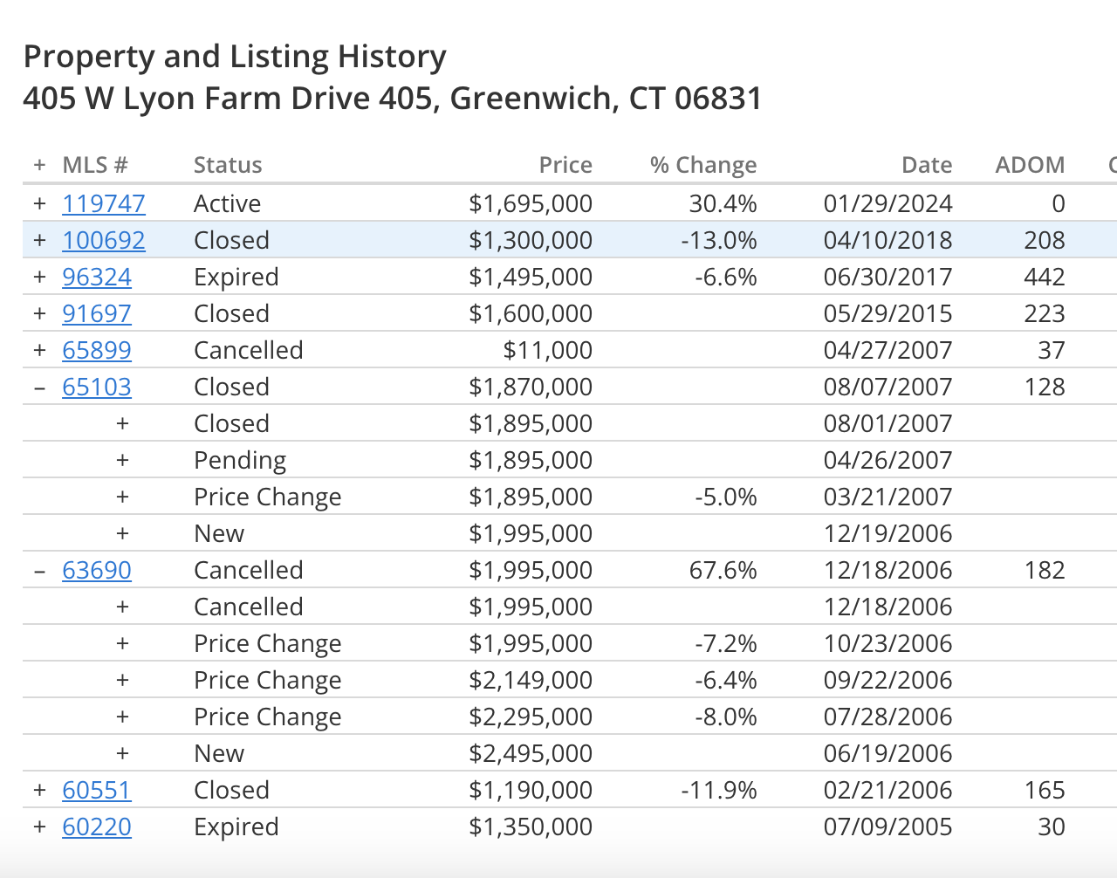Sort by the ADOM column header
1117x878 pixels.
tap(1030, 165)
